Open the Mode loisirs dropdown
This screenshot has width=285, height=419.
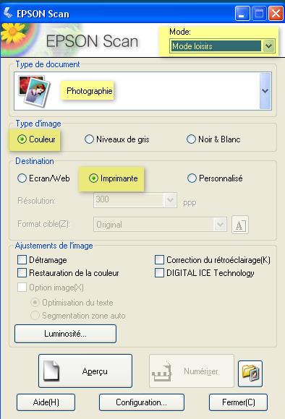(268, 46)
